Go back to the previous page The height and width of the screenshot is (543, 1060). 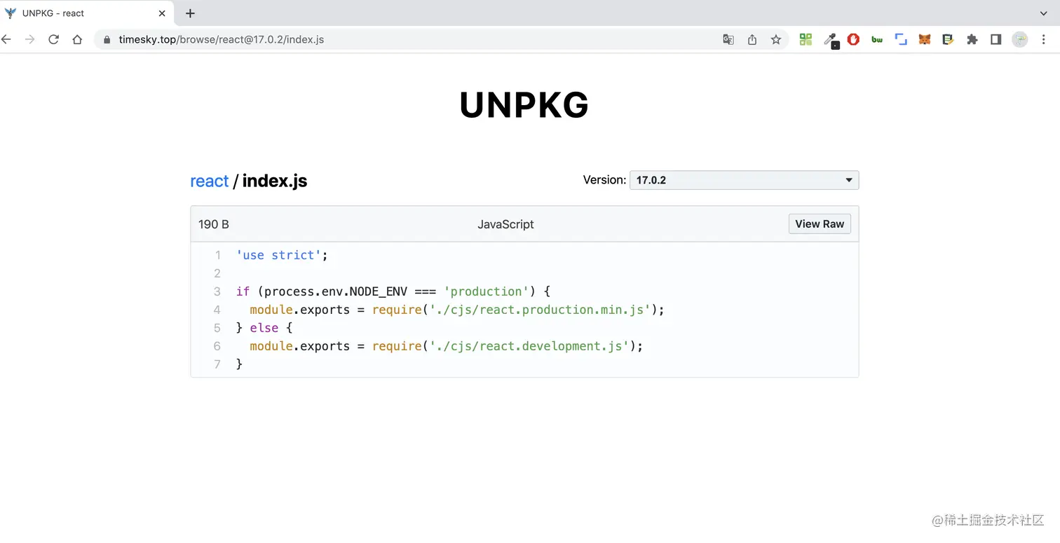pos(6,39)
